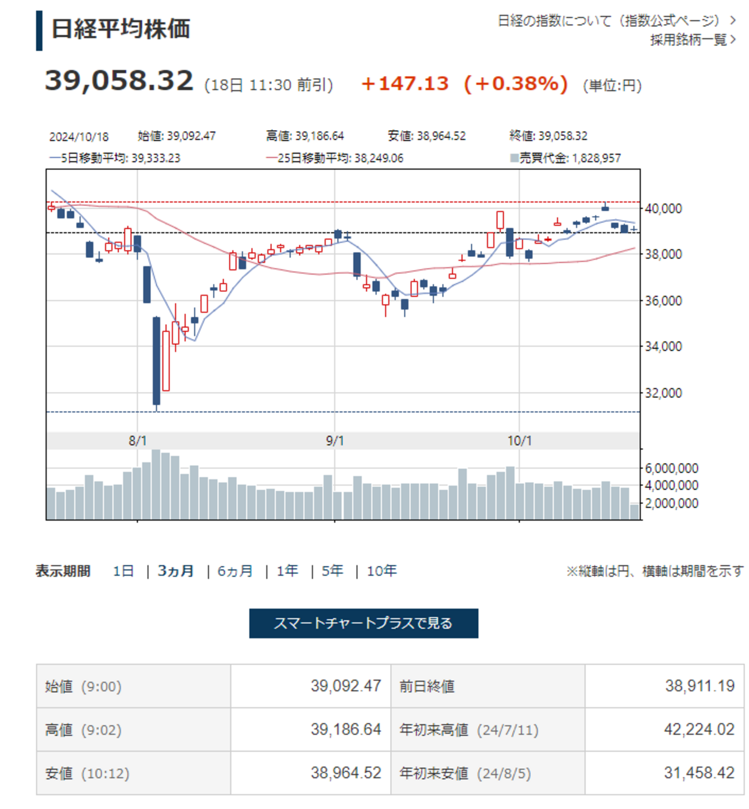
Task: Click the 8/1 date marker on axis
Action: [x=137, y=440]
